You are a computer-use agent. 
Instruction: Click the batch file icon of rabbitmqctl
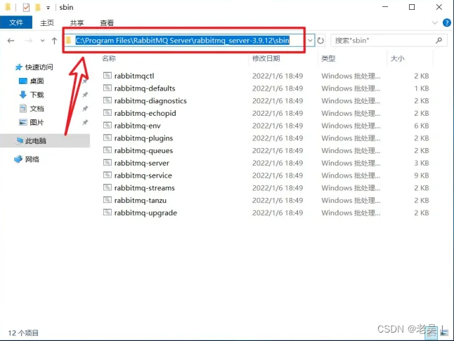[108, 75]
